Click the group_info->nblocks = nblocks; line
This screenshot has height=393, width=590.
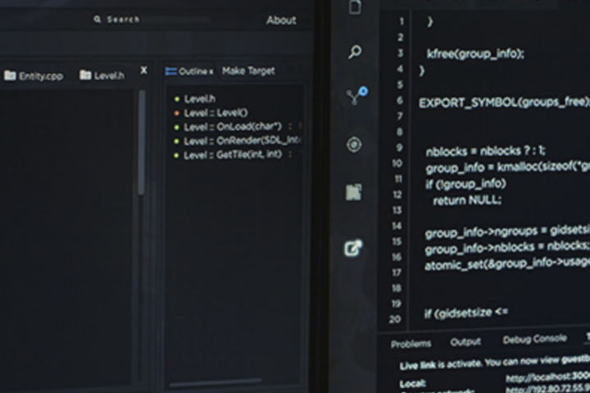point(506,247)
